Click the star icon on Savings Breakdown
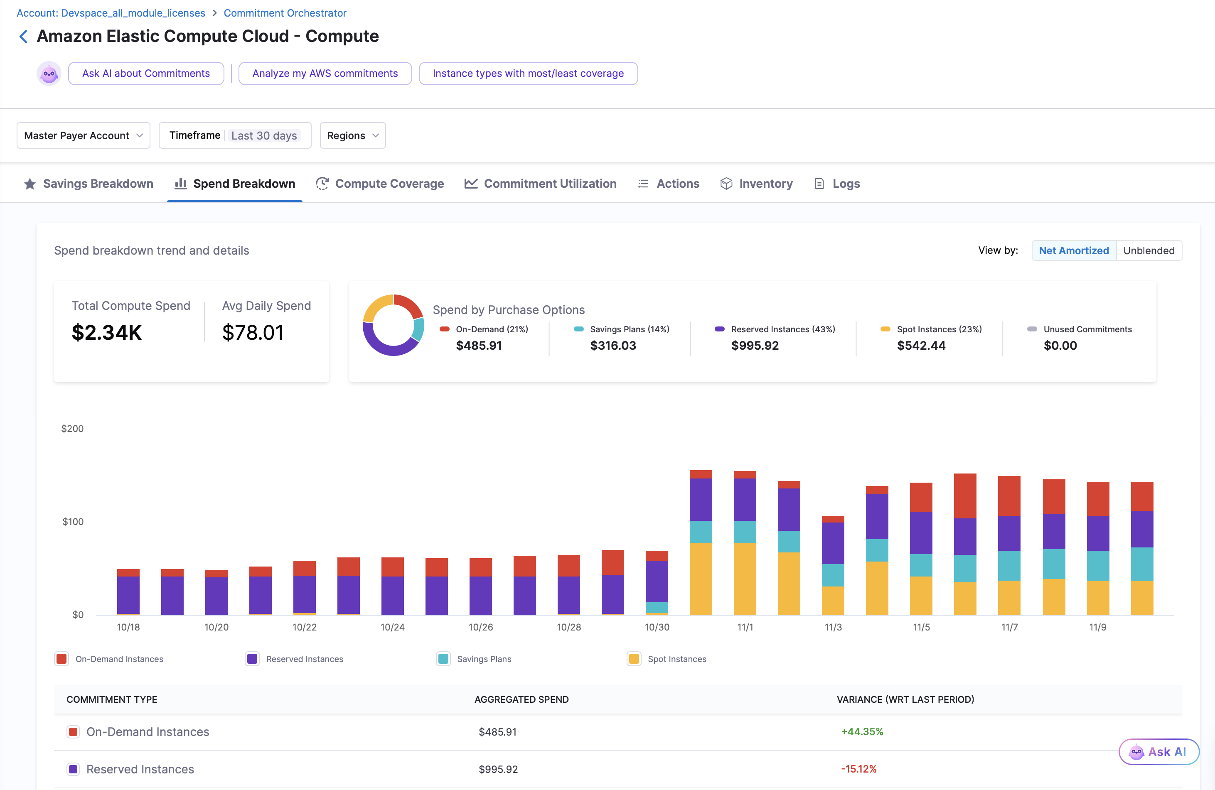Screen dimensions: 1215x790 click(30, 184)
